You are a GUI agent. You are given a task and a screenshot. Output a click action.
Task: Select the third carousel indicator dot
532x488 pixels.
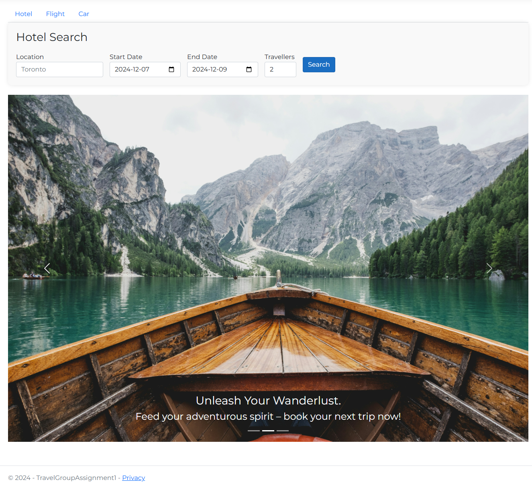click(x=283, y=430)
